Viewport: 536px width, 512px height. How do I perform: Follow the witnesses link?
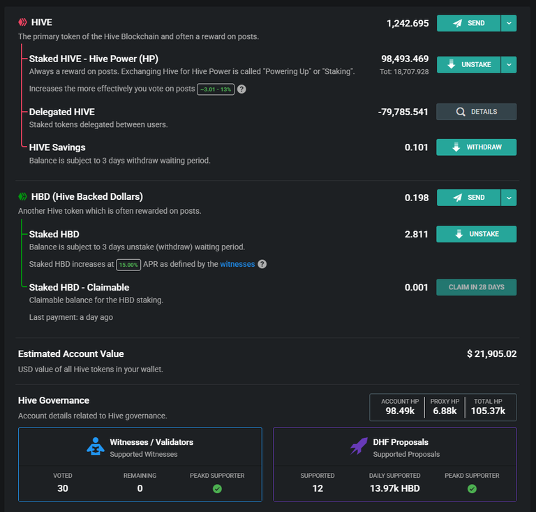[237, 264]
